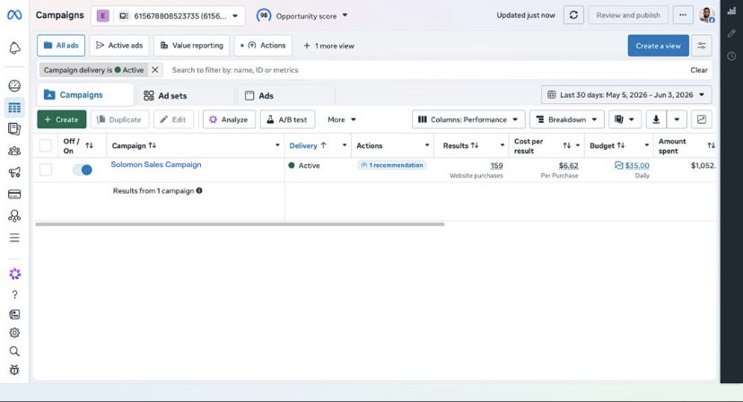Click the horizontal table scrollbar
The height and width of the screenshot is (402, 743).
pyautogui.click(x=240, y=224)
